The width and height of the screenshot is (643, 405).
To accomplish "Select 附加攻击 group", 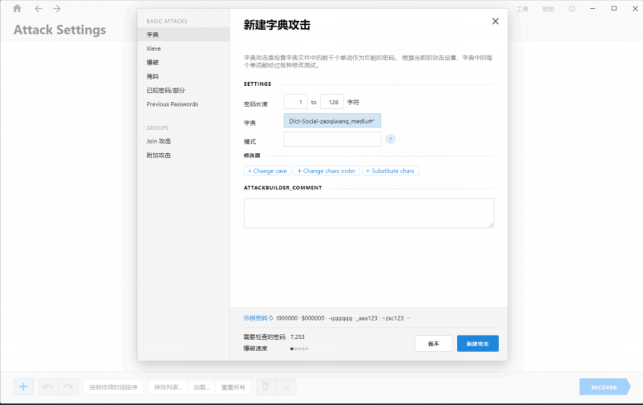I will coord(184,155).
